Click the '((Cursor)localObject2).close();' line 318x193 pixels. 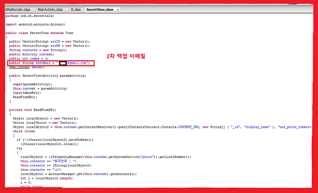(49, 144)
